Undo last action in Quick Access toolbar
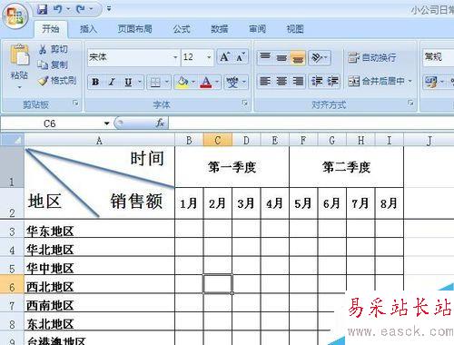The height and width of the screenshot is (345, 454). point(57,9)
